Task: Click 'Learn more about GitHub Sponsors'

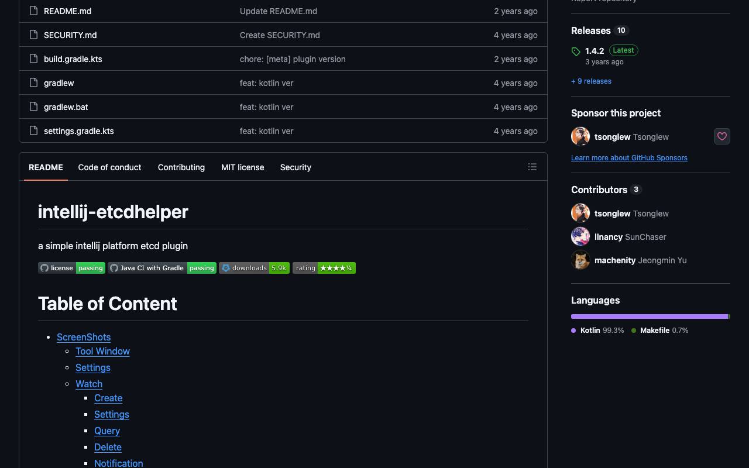Action: point(629,158)
